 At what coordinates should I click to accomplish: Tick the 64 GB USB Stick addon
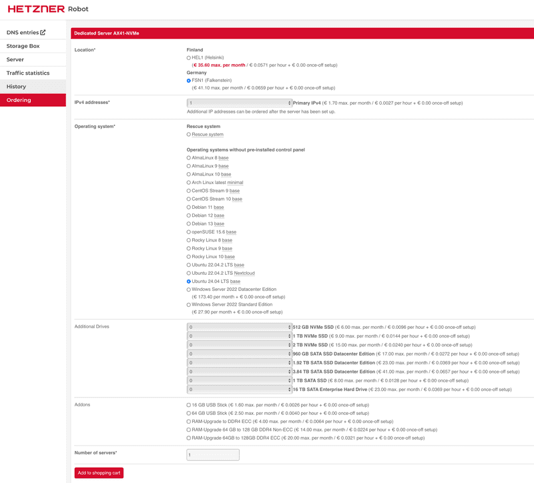click(x=189, y=414)
